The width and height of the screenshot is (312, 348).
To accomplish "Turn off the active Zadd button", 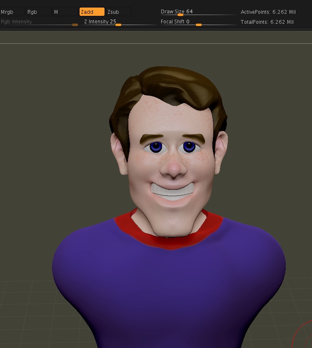I will click(92, 12).
